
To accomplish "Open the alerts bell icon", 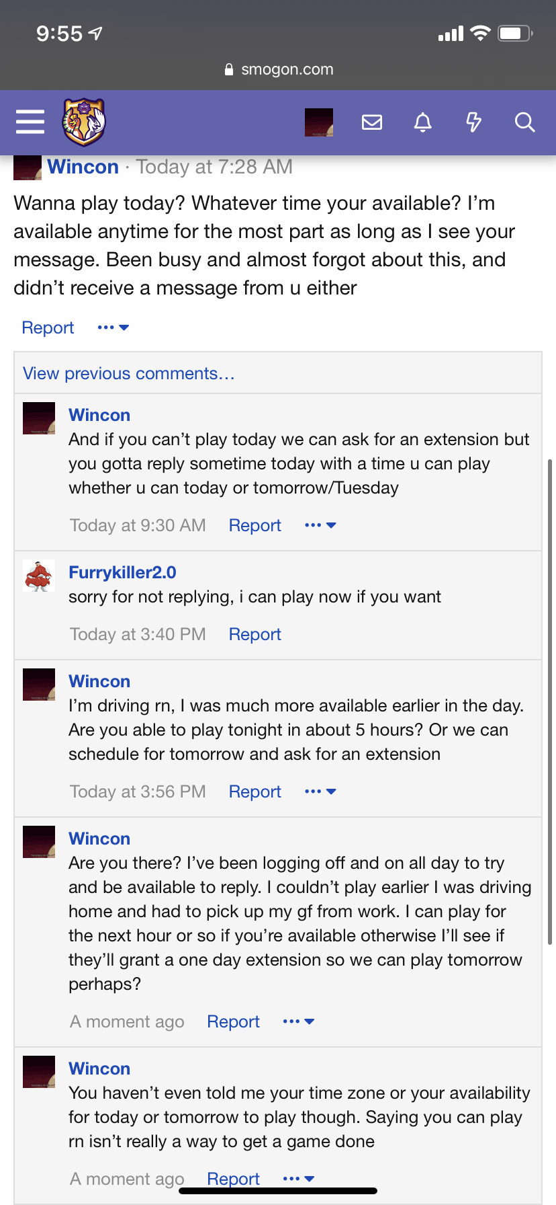I will click(x=422, y=122).
